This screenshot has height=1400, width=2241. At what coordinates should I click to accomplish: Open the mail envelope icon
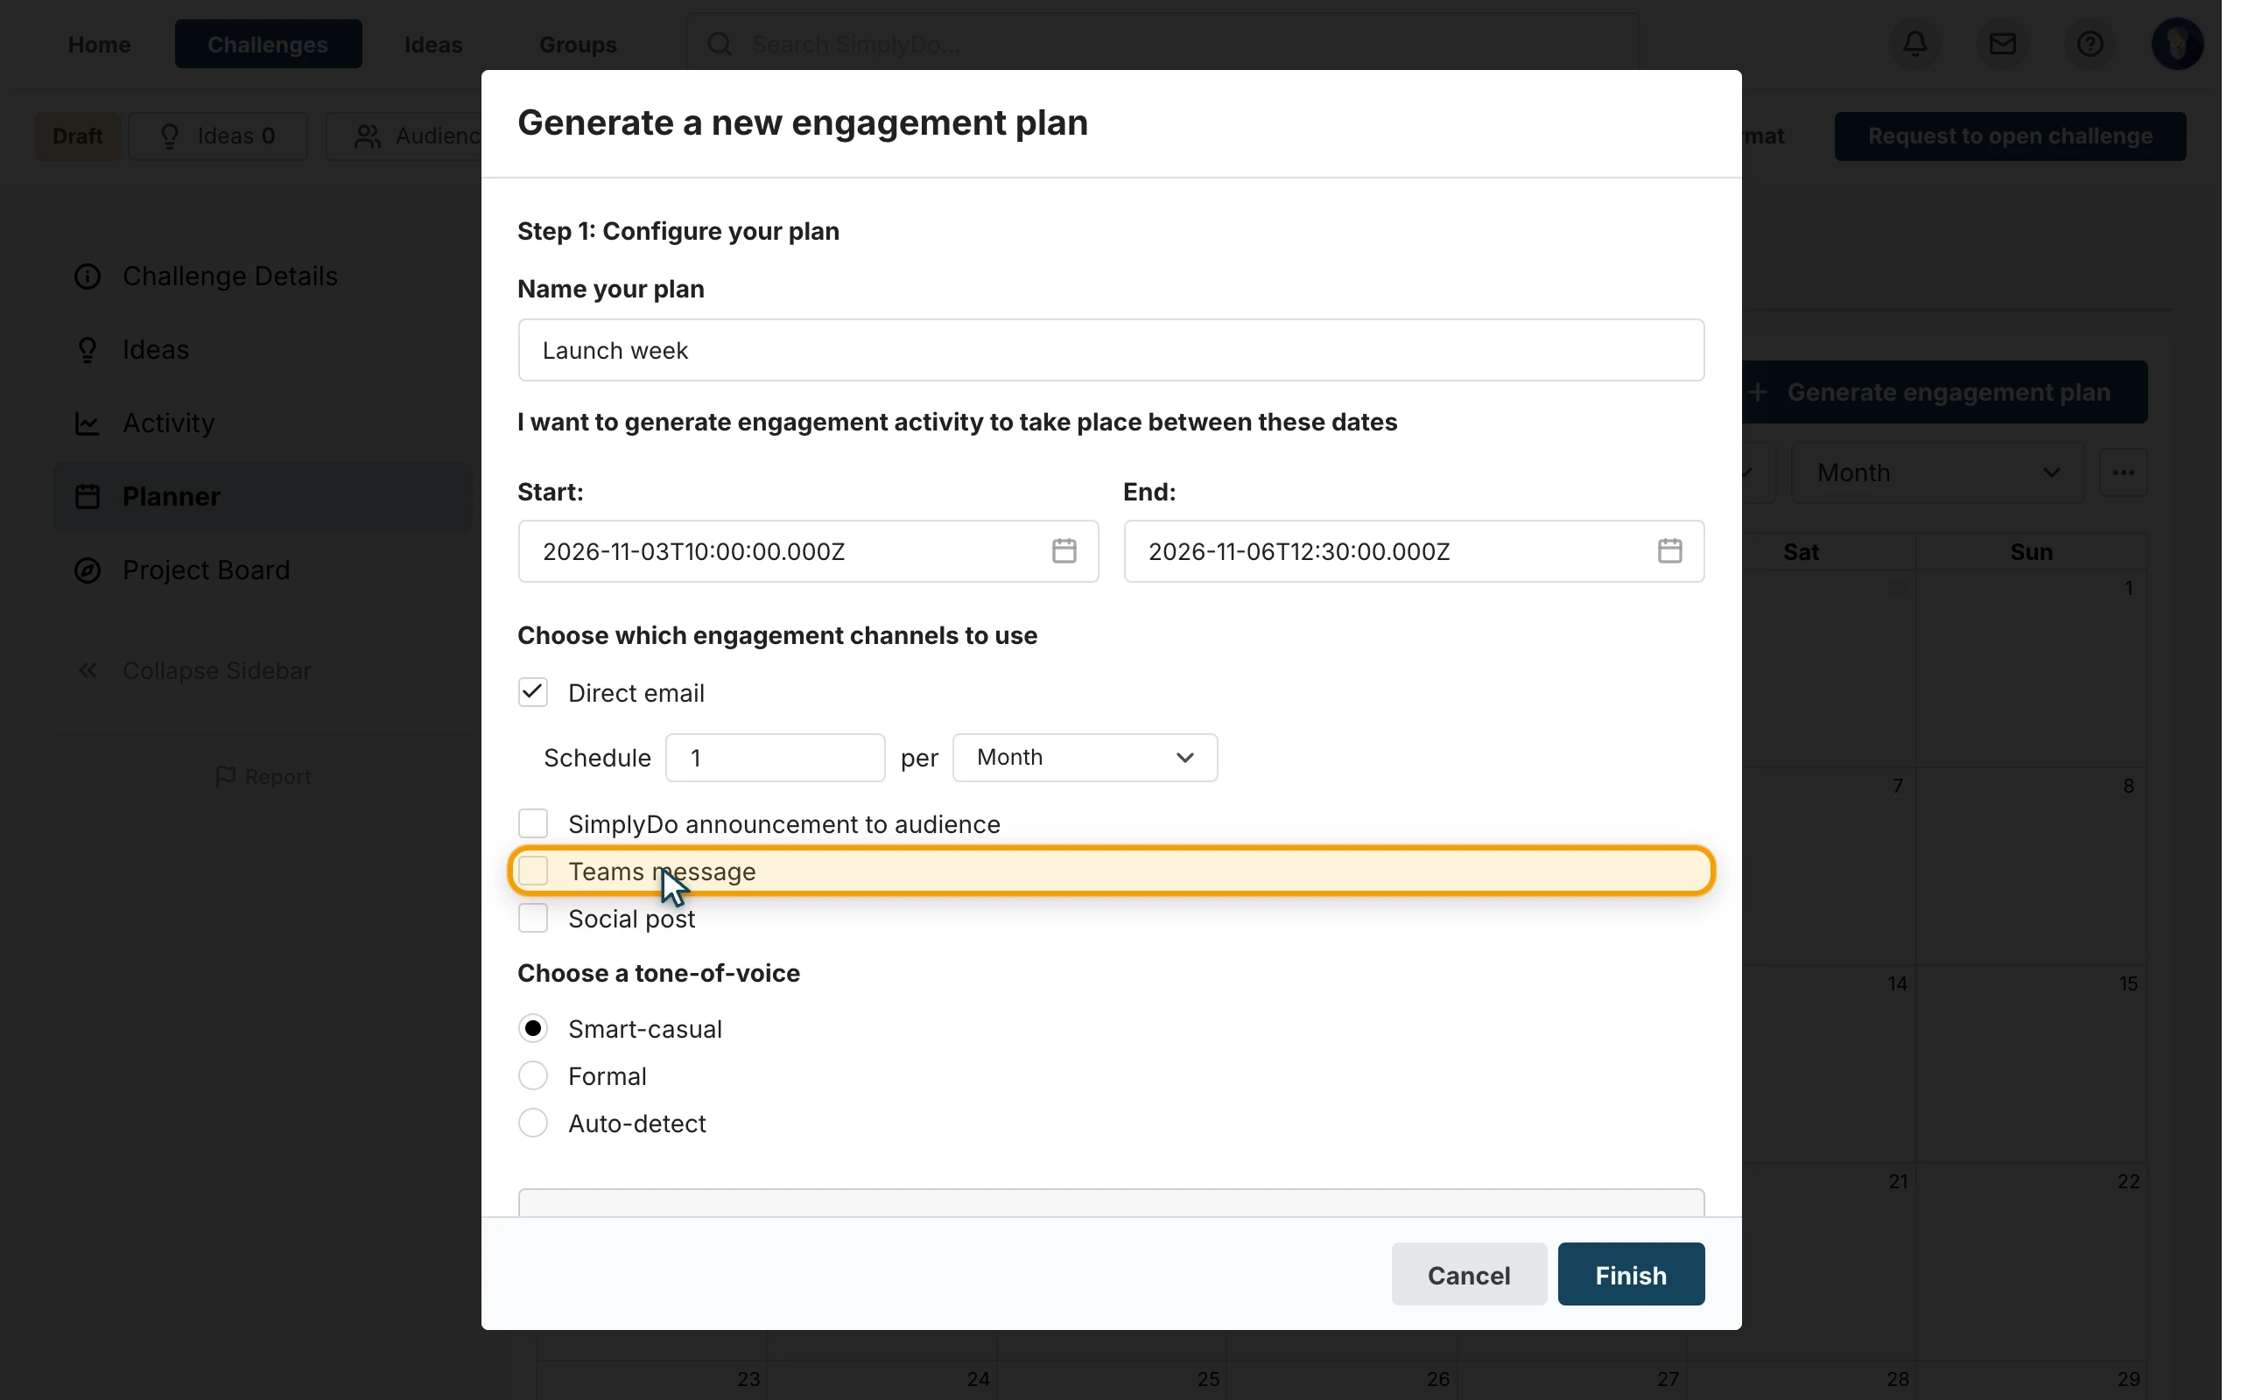click(x=2002, y=44)
